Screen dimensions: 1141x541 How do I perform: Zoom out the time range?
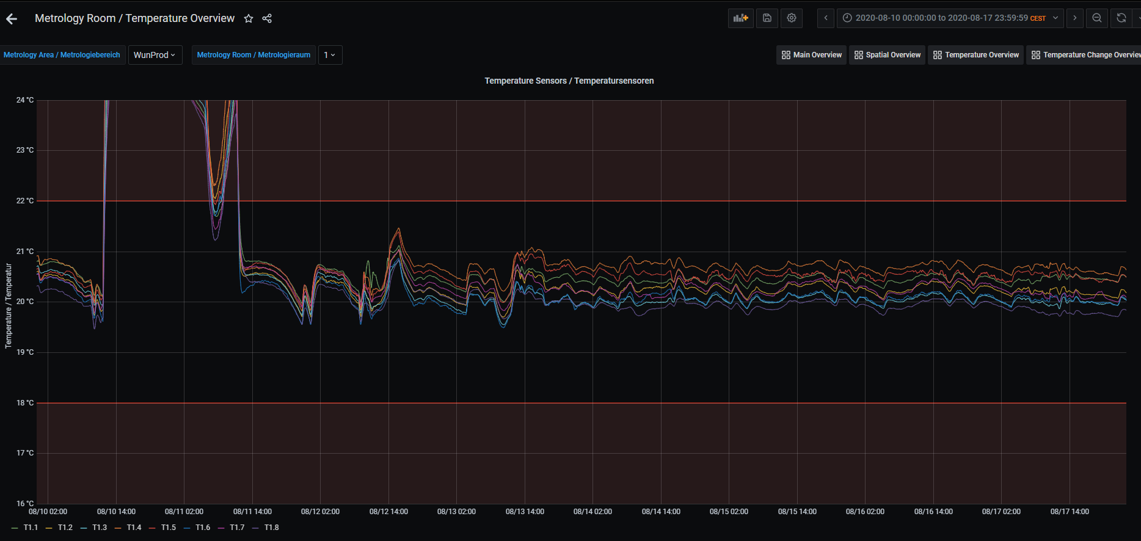coord(1097,18)
